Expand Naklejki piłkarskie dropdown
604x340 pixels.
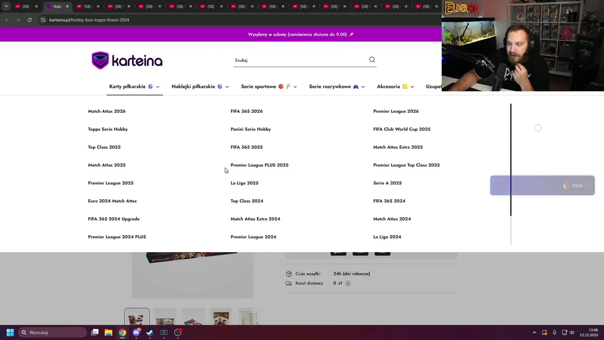pos(227,87)
